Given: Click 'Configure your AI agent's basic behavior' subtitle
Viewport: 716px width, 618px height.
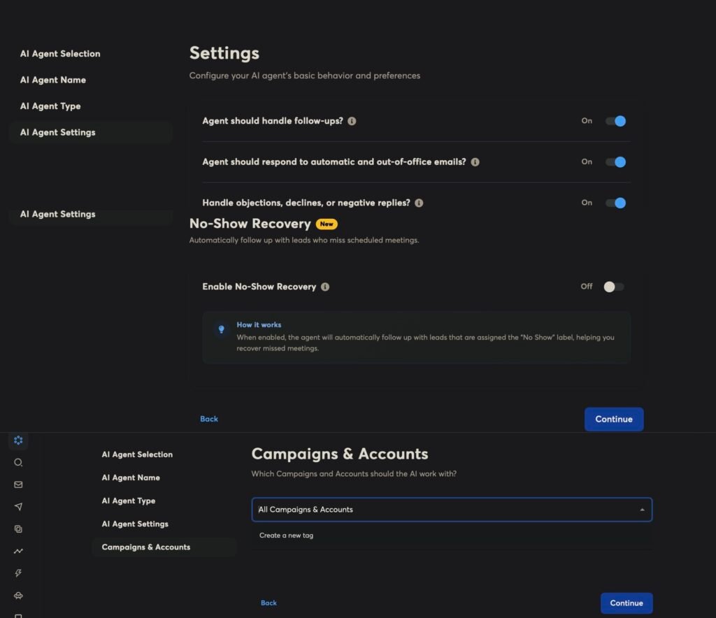Looking at the screenshot, I should 305,76.
